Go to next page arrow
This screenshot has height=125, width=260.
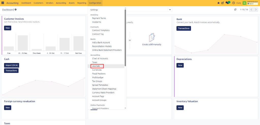(256, 10)
